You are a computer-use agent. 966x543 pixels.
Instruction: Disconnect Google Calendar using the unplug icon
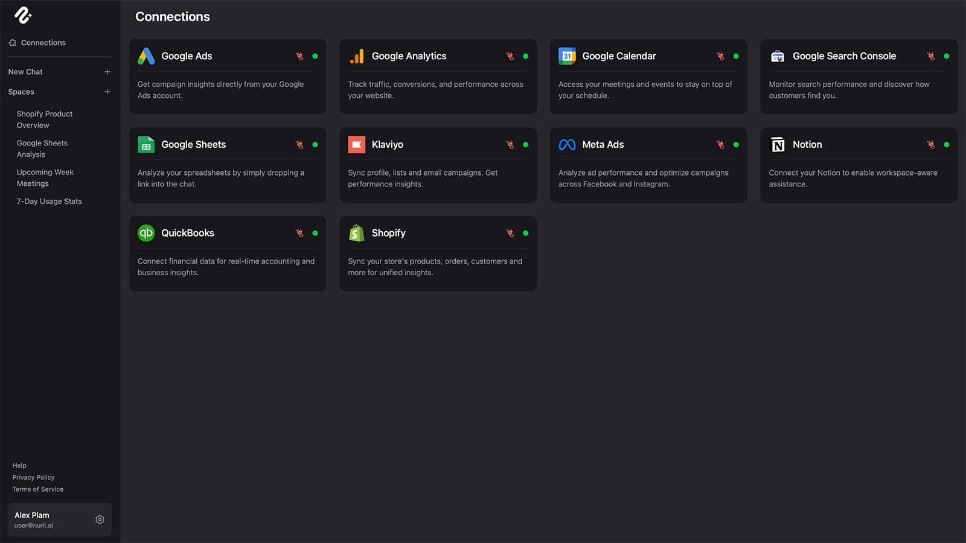point(720,56)
